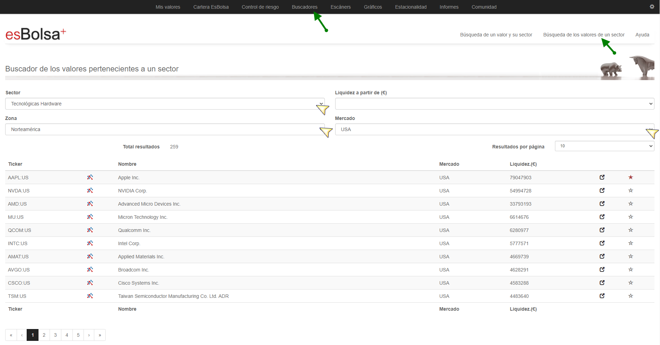Image resolution: width=660 pixels, height=345 pixels.
Task: Open the Escáneres menu item
Action: pyautogui.click(x=340, y=7)
